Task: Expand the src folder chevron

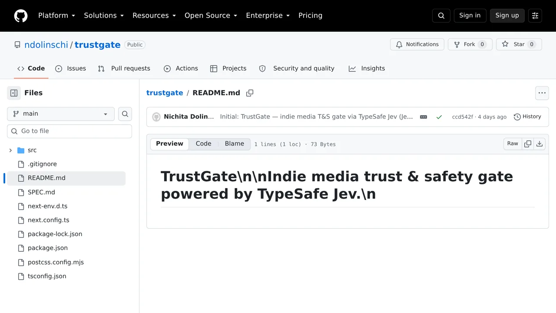Action: pyautogui.click(x=10, y=150)
